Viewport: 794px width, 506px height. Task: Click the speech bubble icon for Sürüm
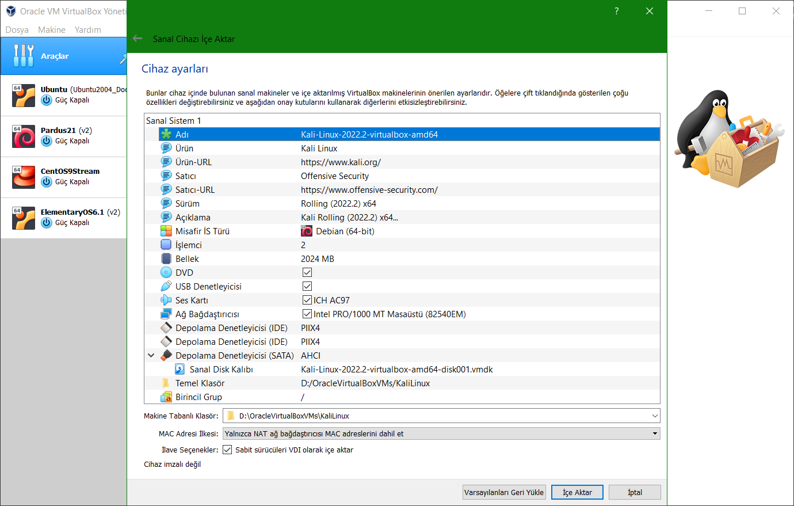click(x=166, y=203)
